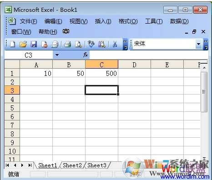Go to last sheet tab arrow
Image resolution: width=212 pixels, height=180 pixels.
[30, 165]
